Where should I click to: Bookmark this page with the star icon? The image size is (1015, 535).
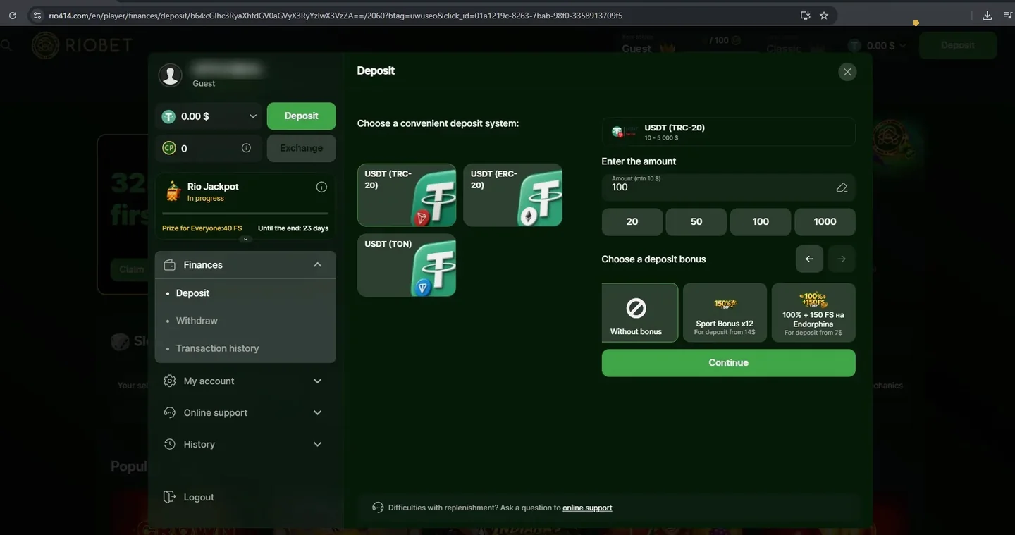pyautogui.click(x=824, y=15)
